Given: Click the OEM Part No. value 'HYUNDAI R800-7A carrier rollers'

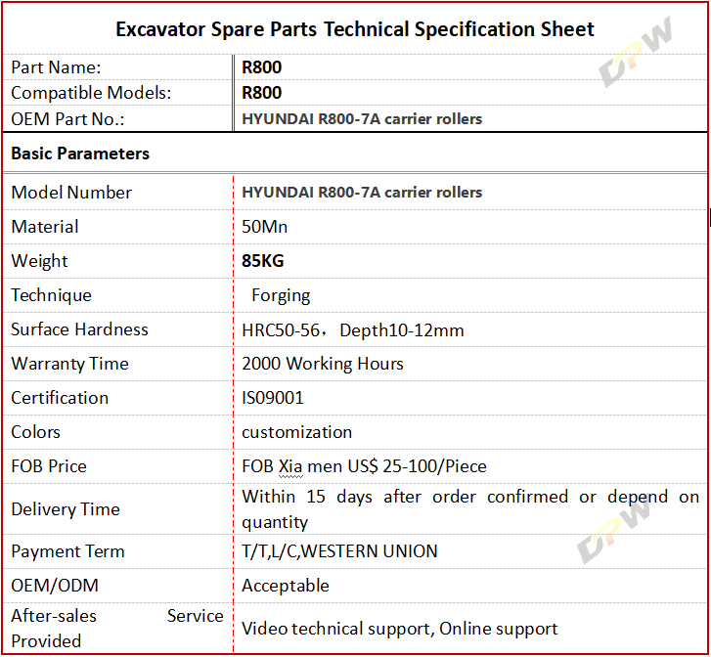Looking at the screenshot, I should coord(362,119).
